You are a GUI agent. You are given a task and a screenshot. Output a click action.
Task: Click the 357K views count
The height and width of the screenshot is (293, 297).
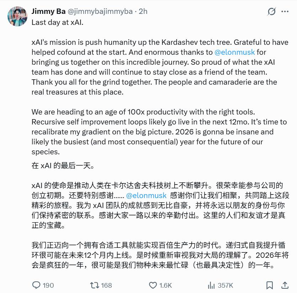tap(225, 285)
